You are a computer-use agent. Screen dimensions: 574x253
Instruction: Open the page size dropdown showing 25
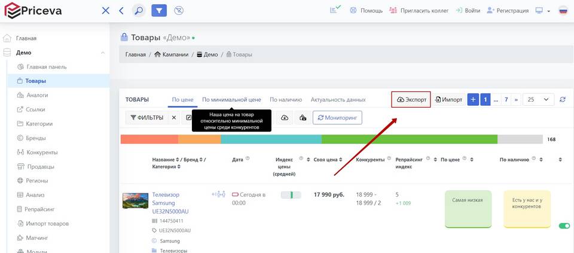538,100
